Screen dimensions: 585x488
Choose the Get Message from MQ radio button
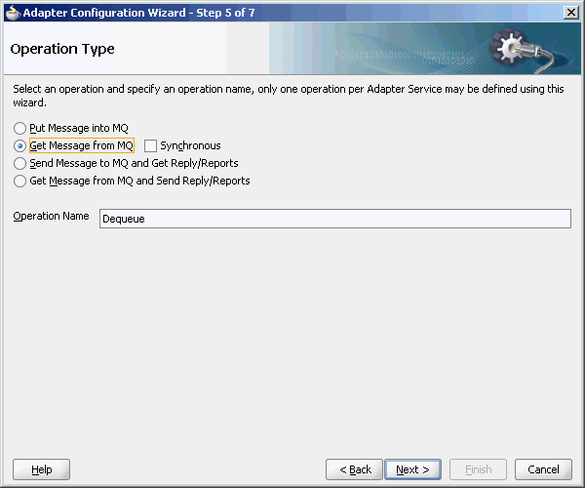pos(19,146)
